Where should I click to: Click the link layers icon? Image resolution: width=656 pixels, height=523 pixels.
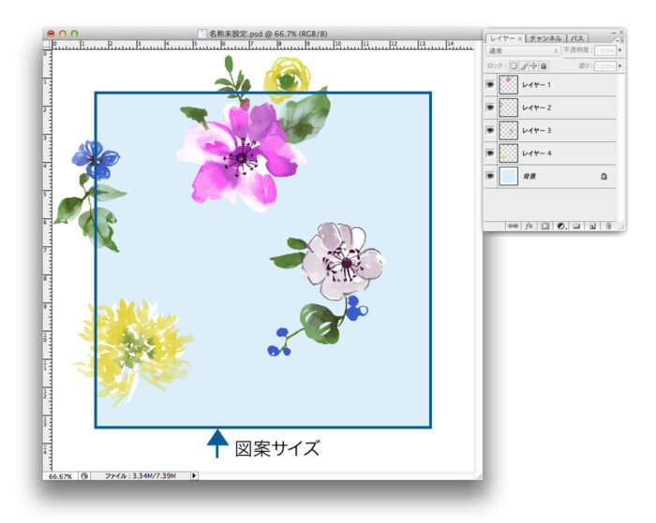[x=513, y=225]
